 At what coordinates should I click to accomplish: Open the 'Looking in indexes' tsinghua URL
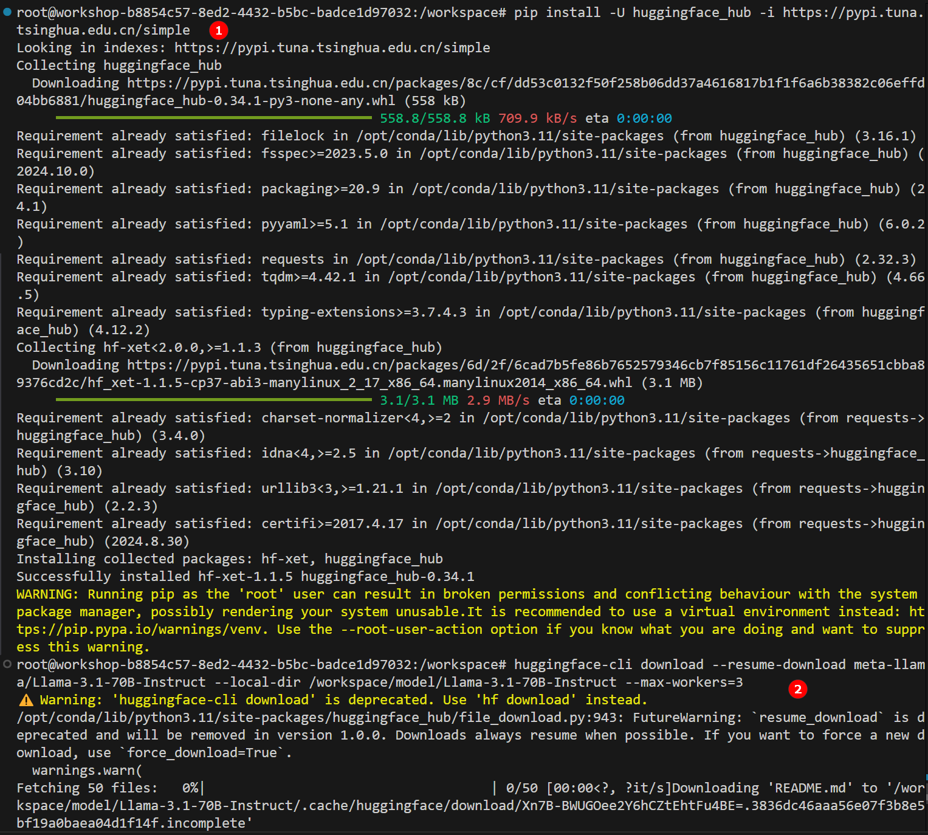(332, 47)
